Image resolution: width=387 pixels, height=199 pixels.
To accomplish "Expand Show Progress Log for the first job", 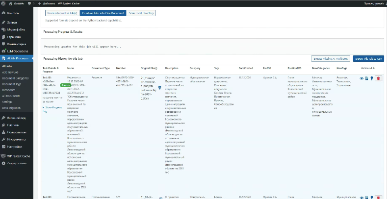I will (x=52, y=108).
